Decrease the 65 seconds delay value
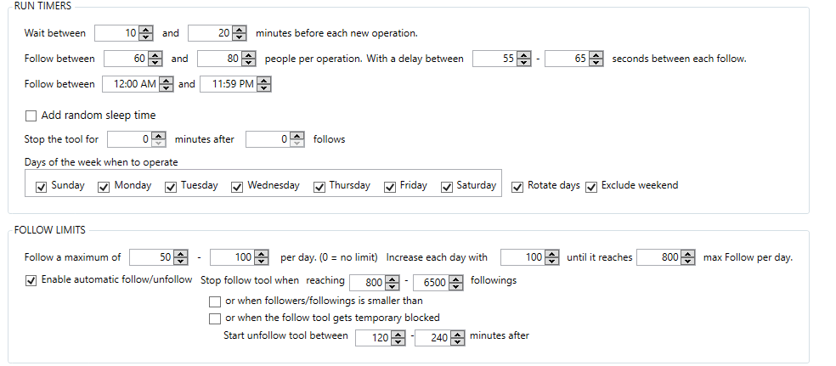The height and width of the screenshot is (366, 836). point(596,62)
